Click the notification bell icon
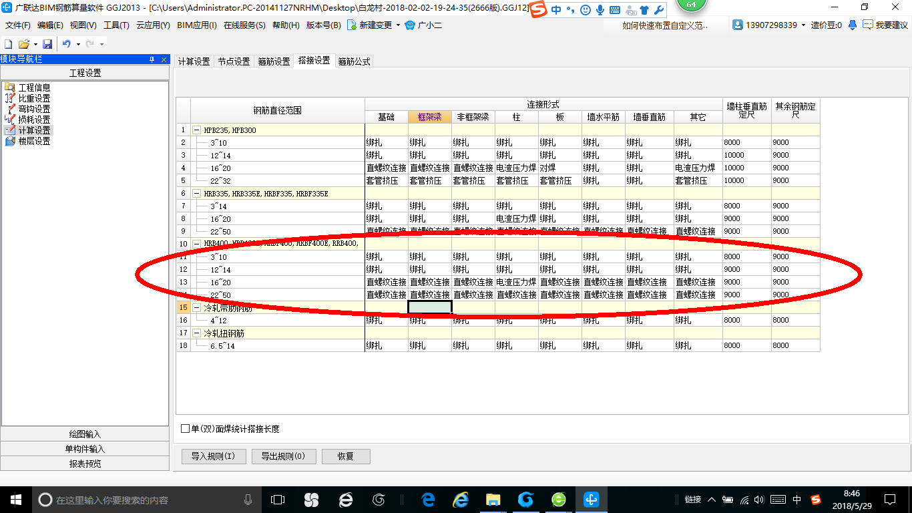912x513 pixels. [x=853, y=25]
